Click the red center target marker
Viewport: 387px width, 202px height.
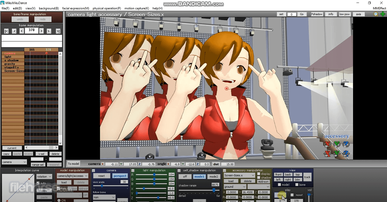tap(227, 88)
